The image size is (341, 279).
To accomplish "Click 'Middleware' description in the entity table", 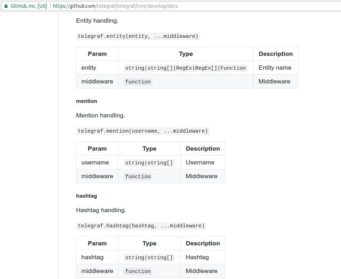I will click(x=276, y=81).
